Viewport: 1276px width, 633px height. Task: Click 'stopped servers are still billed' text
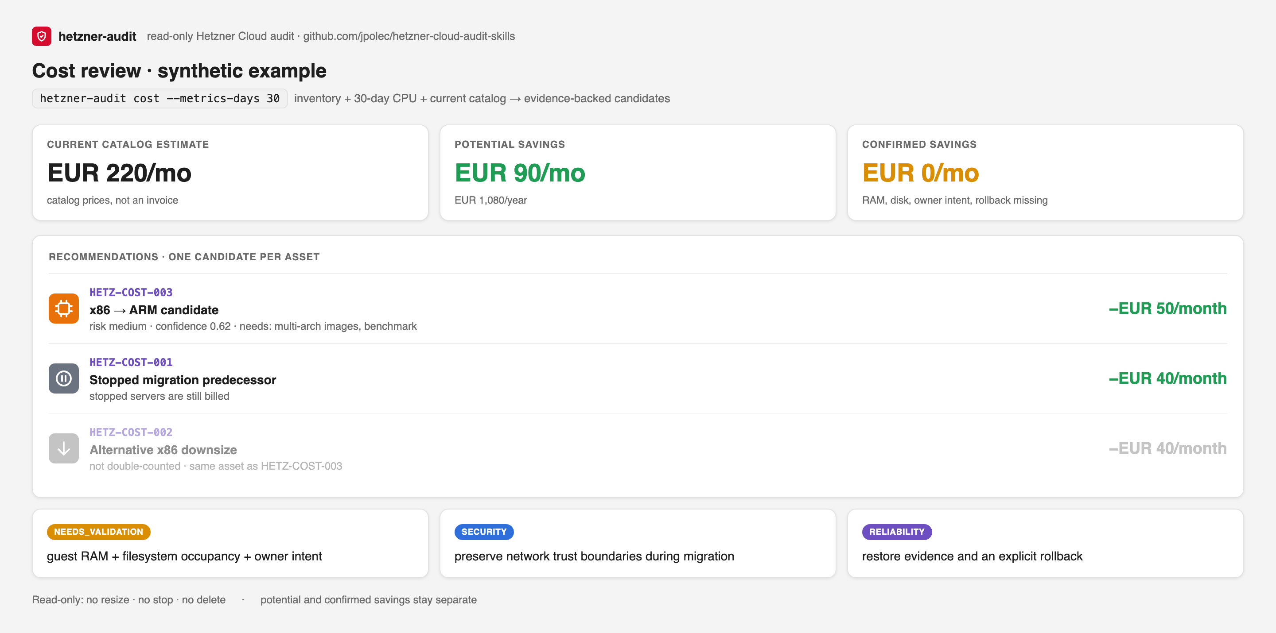coord(159,396)
